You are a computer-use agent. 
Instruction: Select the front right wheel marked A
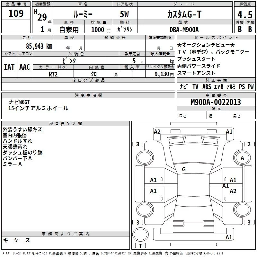pyautogui.click(x=242, y=158)
